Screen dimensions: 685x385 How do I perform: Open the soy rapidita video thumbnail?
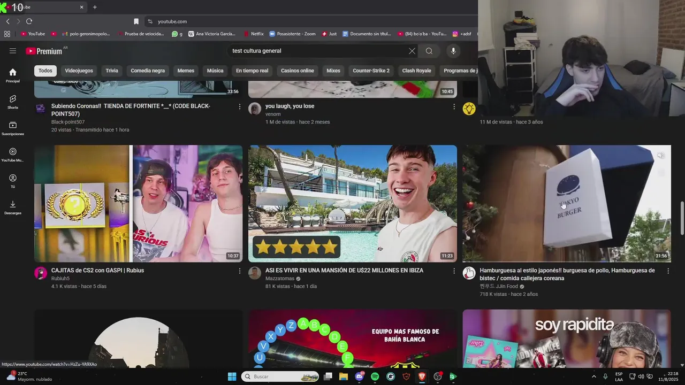(566, 338)
